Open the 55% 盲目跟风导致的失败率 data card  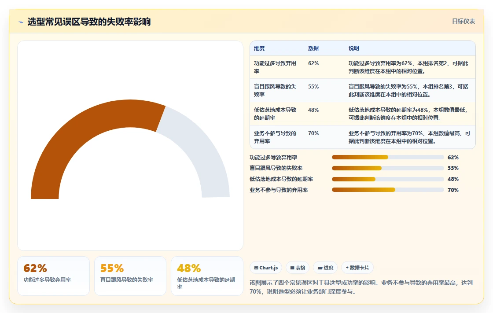(130, 276)
